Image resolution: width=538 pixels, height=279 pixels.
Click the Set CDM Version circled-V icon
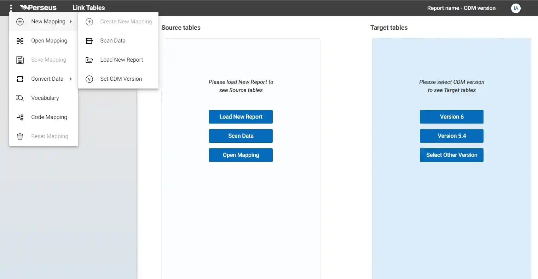pyautogui.click(x=89, y=79)
